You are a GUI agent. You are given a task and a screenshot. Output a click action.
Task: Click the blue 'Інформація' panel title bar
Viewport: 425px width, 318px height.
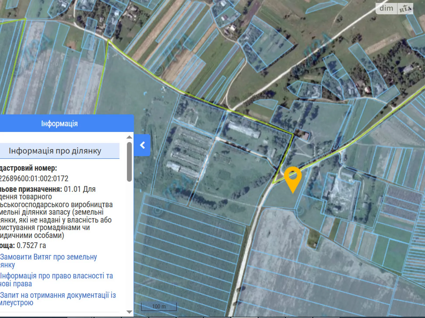(59, 123)
